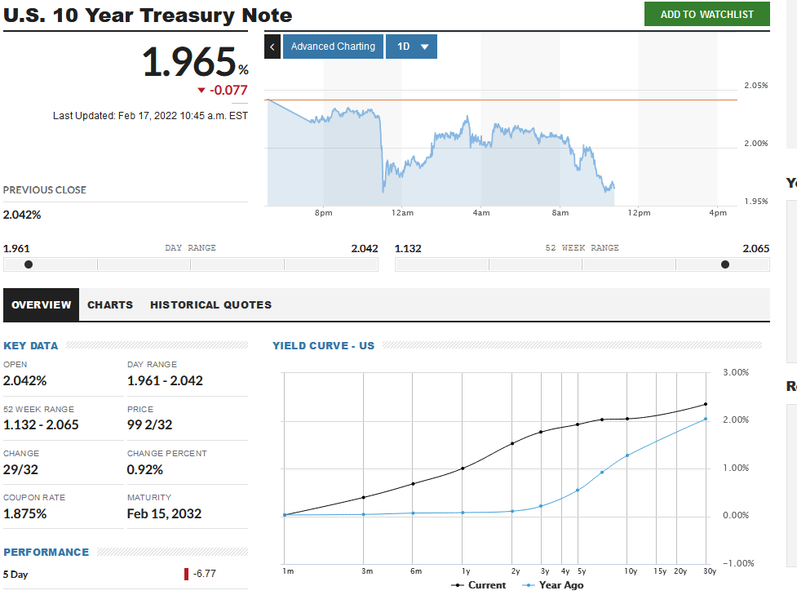Switch to the Overview tab
797x595 pixels.
[41, 304]
